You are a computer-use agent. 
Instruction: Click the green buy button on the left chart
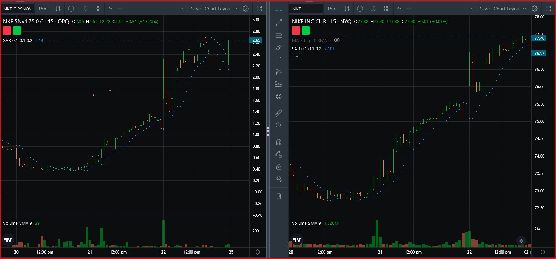pyautogui.click(x=17, y=31)
